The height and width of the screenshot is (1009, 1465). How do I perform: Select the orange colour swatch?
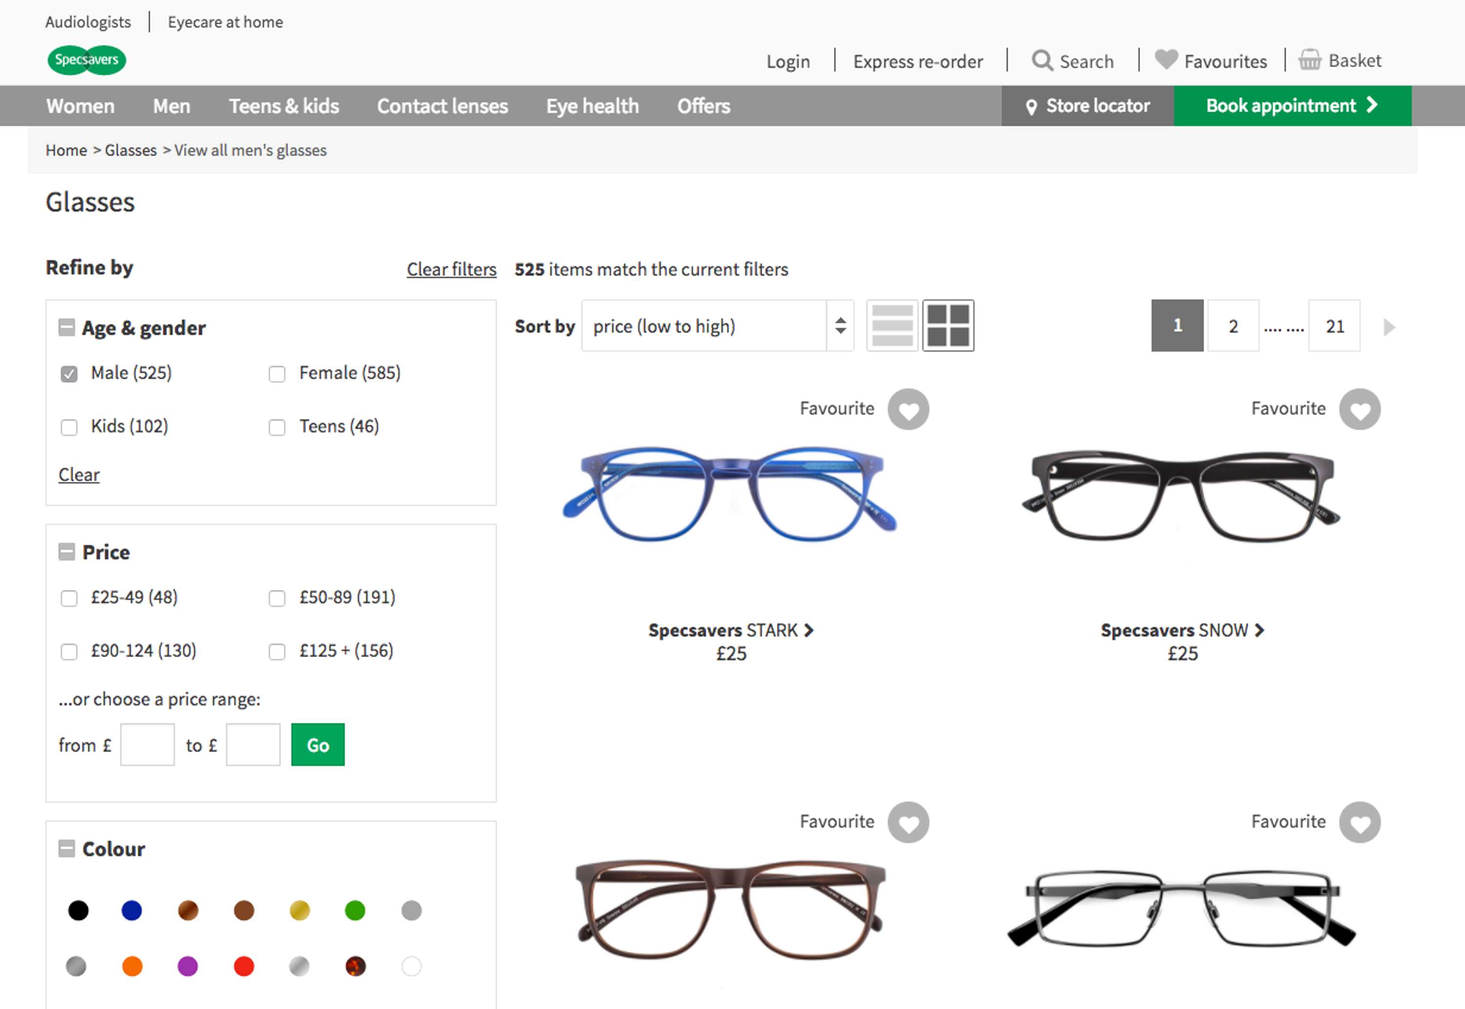(132, 966)
